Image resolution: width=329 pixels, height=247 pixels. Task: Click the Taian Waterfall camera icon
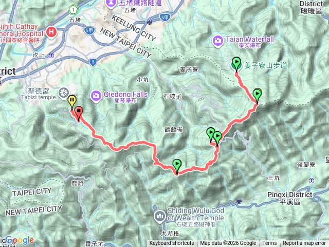[218, 41]
